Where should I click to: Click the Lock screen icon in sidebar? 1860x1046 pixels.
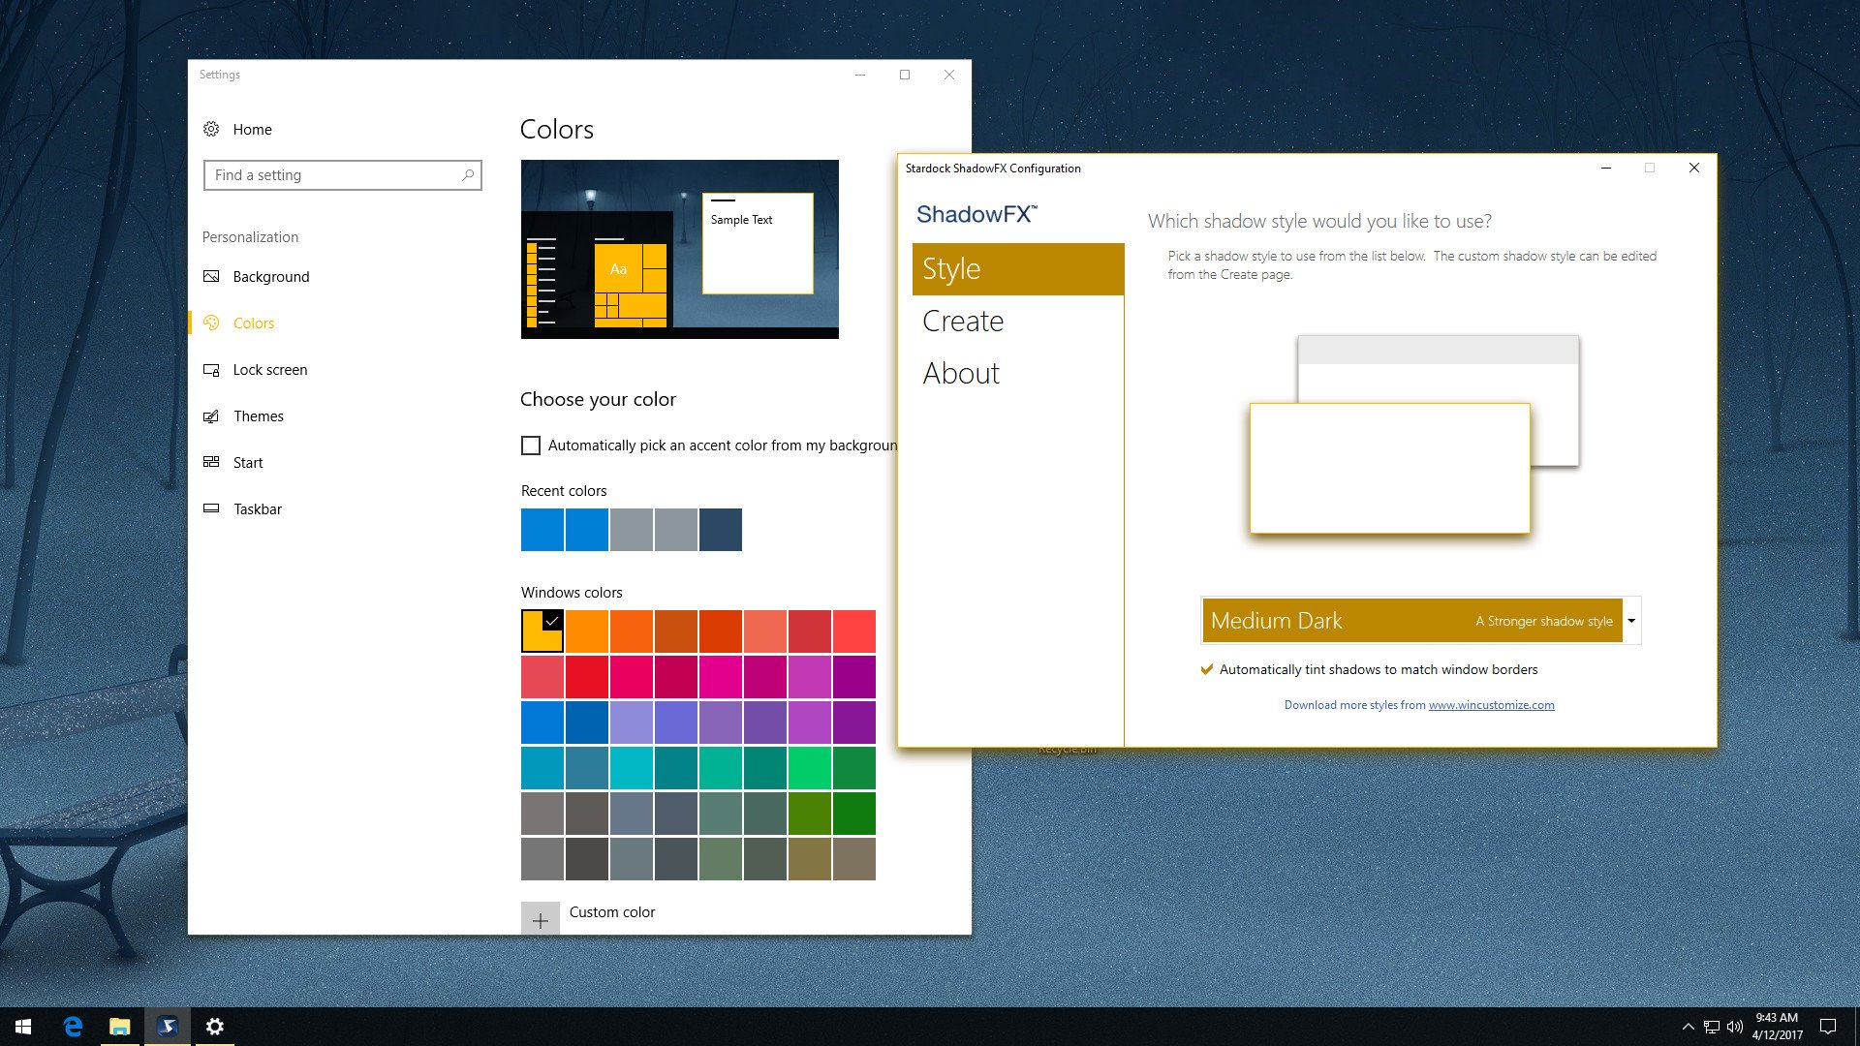211,369
